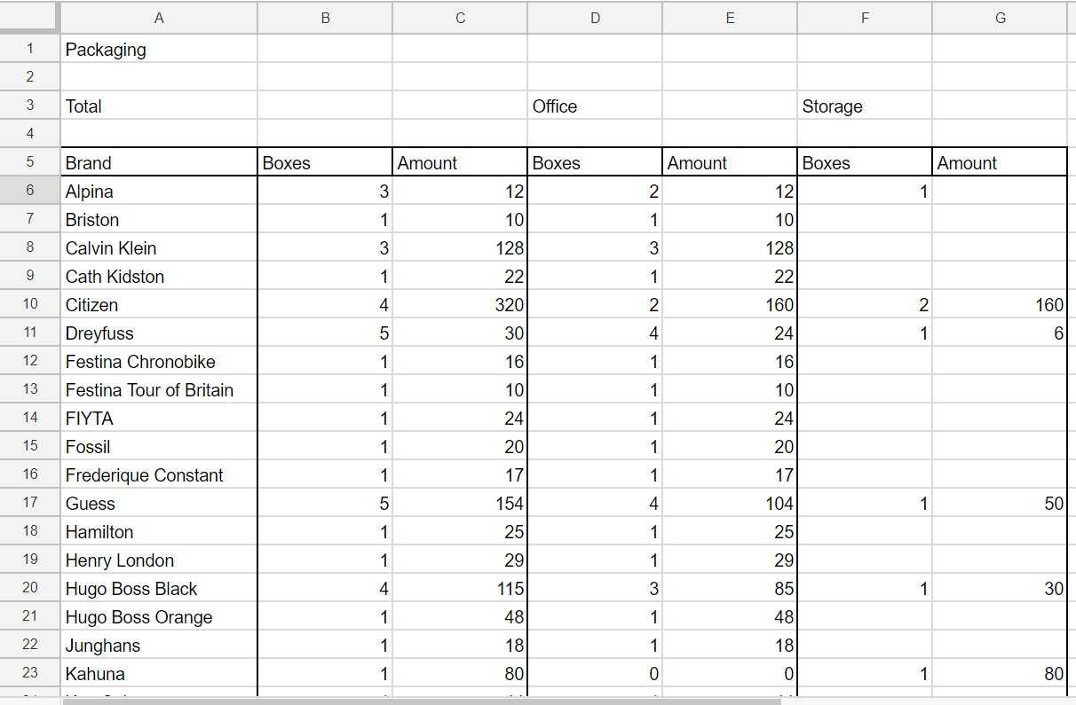The image size is (1076, 705).
Task: Select the column E header
Action: pos(730,18)
